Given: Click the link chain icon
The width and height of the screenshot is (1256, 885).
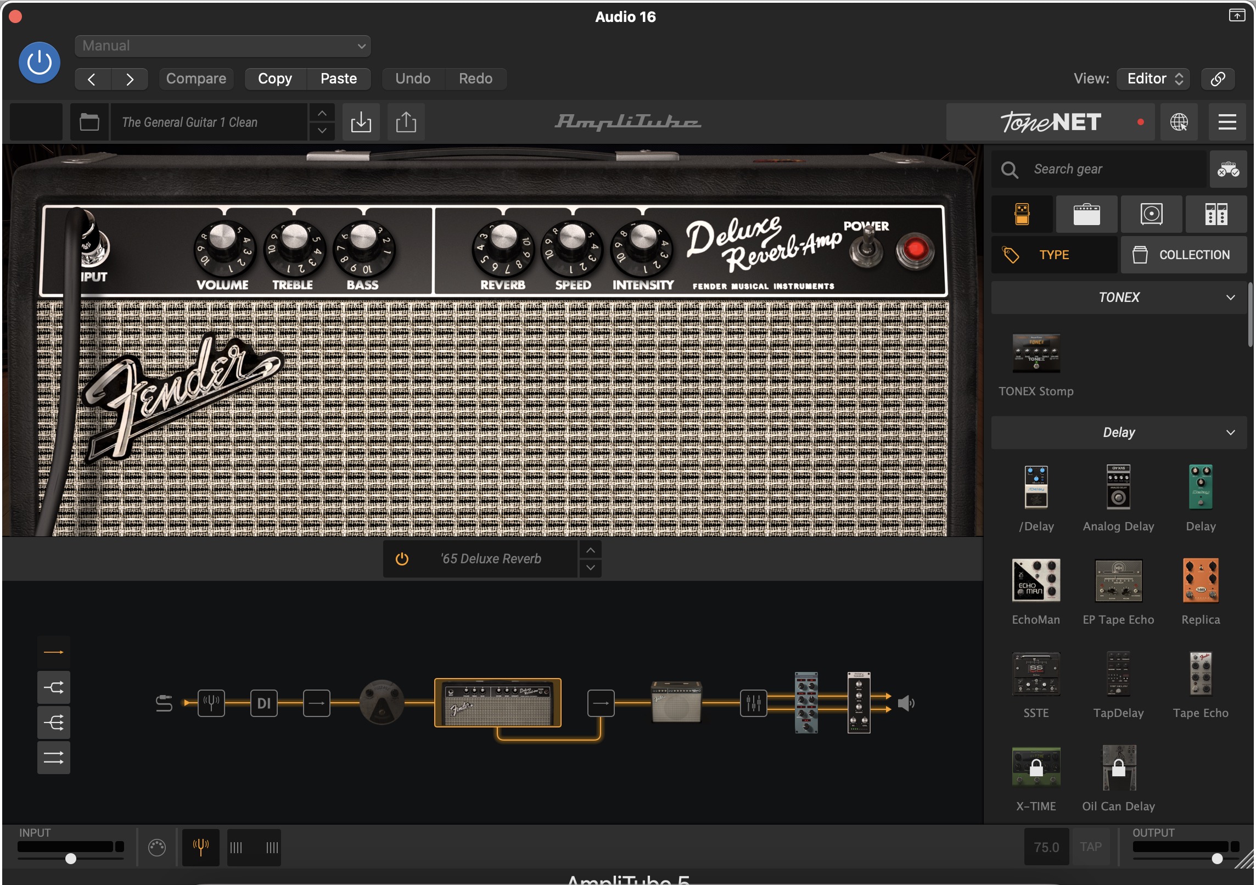Looking at the screenshot, I should point(1218,79).
